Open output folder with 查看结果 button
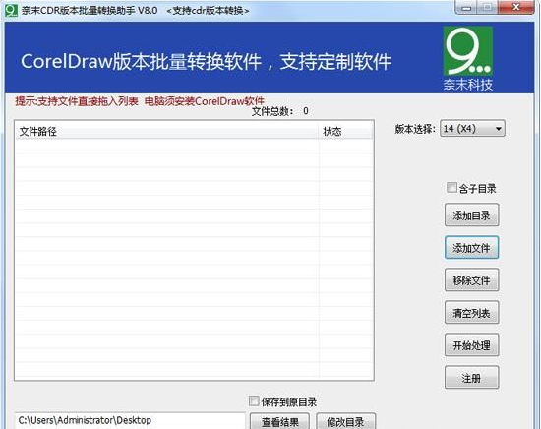Image resolution: width=541 pixels, height=429 pixels. (279, 421)
